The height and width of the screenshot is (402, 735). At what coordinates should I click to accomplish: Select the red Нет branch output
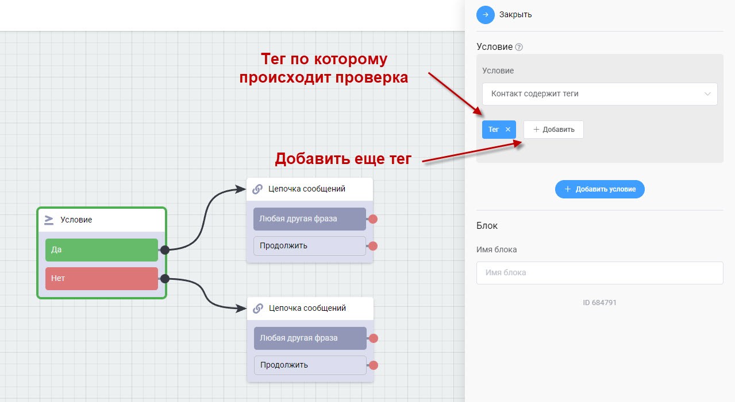[x=101, y=279]
